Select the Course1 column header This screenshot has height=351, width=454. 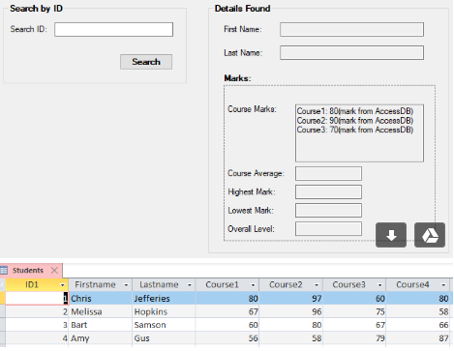point(227,285)
